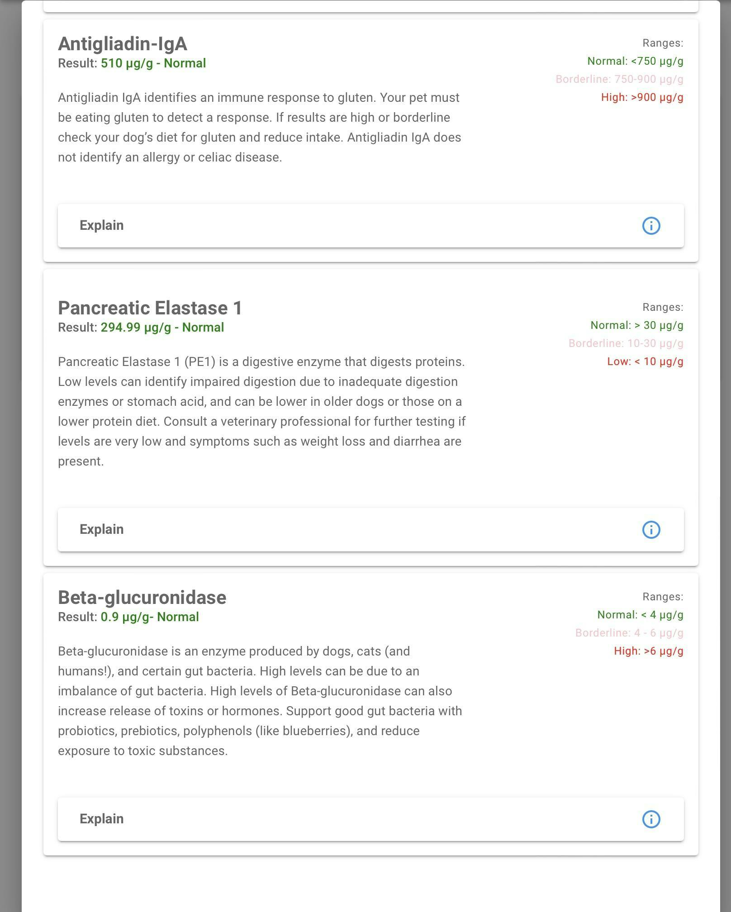Click the info icon for Pancreatic Elastase 1
Image resolution: width=731 pixels, height=912 pixels.
pyautogui.click(x=651, y=529)
